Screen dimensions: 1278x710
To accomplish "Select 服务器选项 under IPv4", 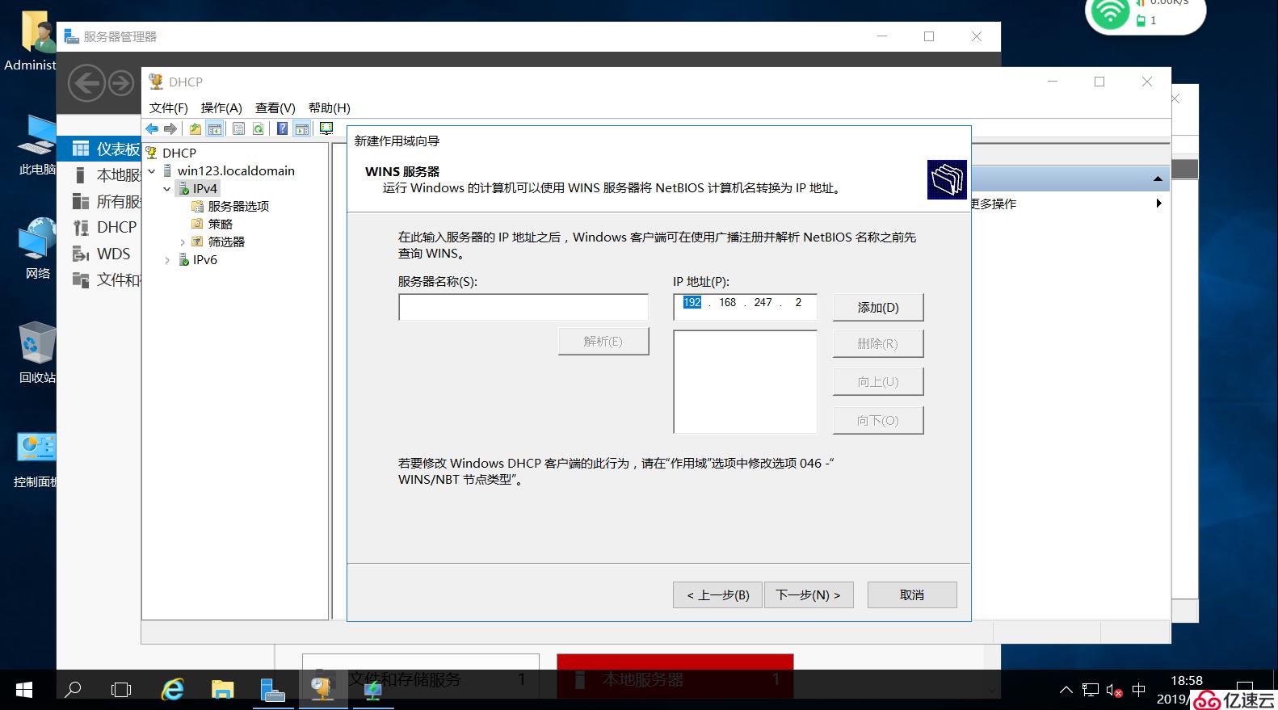I will tap(238, 206).
